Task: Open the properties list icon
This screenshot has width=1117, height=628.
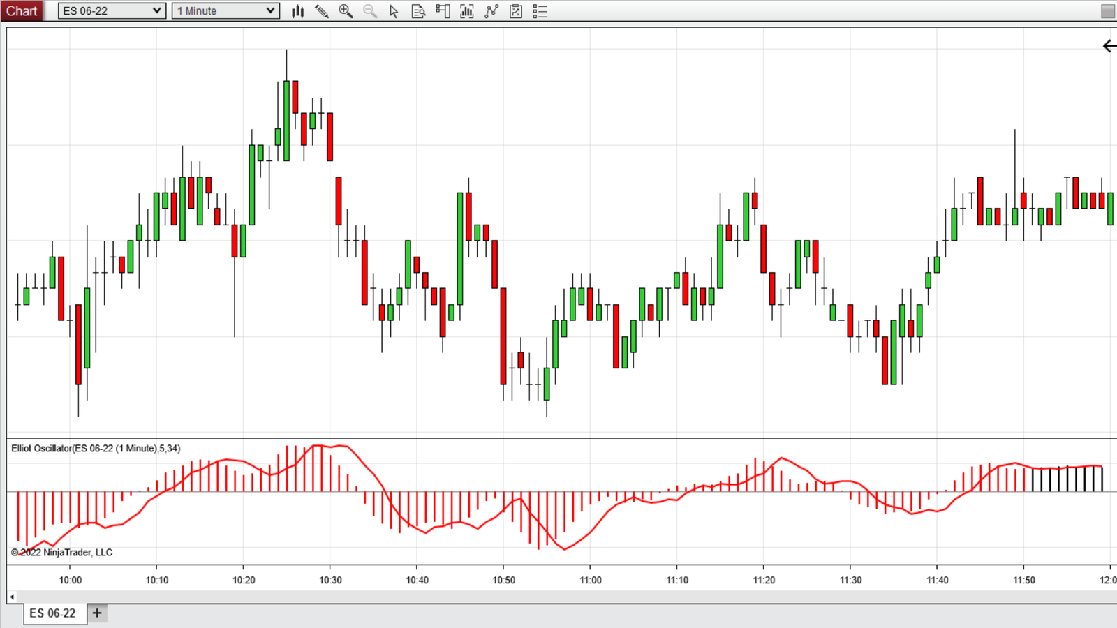Action: 540,11
